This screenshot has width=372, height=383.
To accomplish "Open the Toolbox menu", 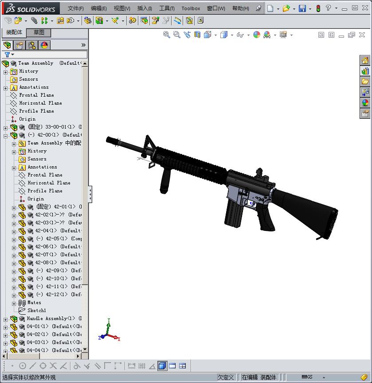I will click(x=191, y=8).
